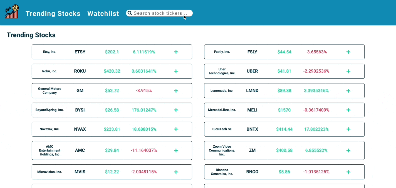Click the stock chart app logo

coord(11,12)
